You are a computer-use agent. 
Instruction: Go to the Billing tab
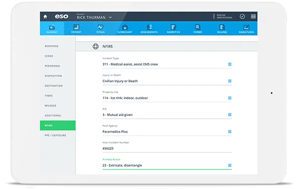click(222, 29)
